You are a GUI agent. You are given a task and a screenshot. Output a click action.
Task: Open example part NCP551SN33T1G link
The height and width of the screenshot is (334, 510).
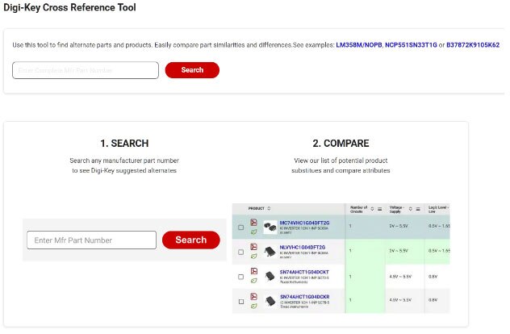pos(411,45)
